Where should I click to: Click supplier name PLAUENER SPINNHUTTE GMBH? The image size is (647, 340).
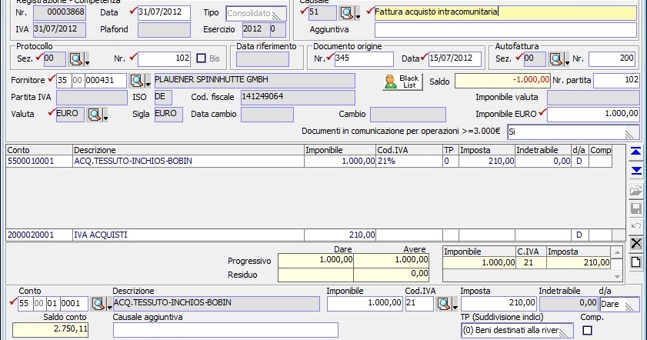[x=255, y=81]
